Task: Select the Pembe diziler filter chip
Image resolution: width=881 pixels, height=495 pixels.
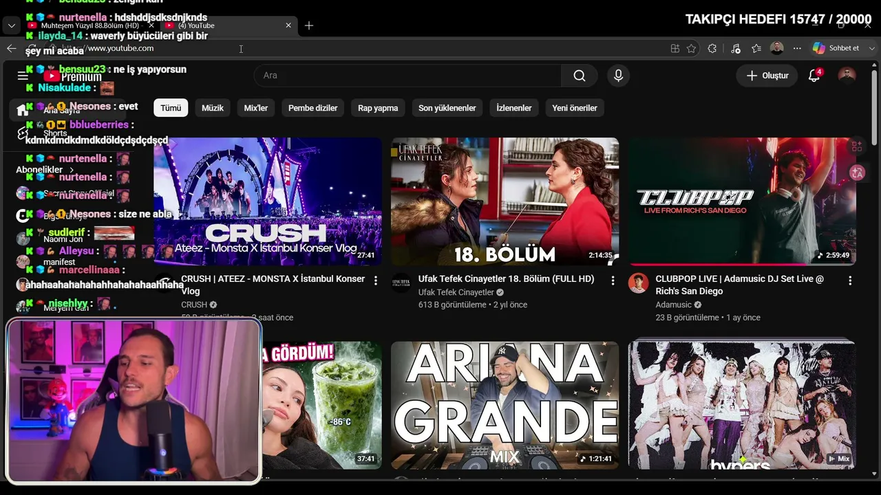Action: point(313,108)
